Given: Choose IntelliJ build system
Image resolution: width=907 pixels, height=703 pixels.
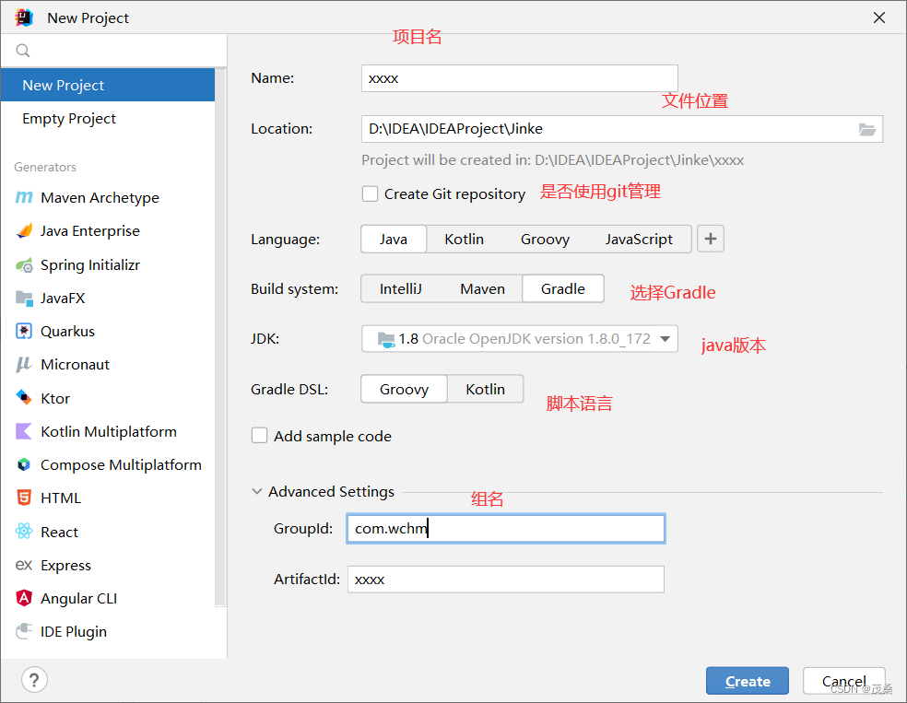Looking at the screenshot, I should point(400,288).
